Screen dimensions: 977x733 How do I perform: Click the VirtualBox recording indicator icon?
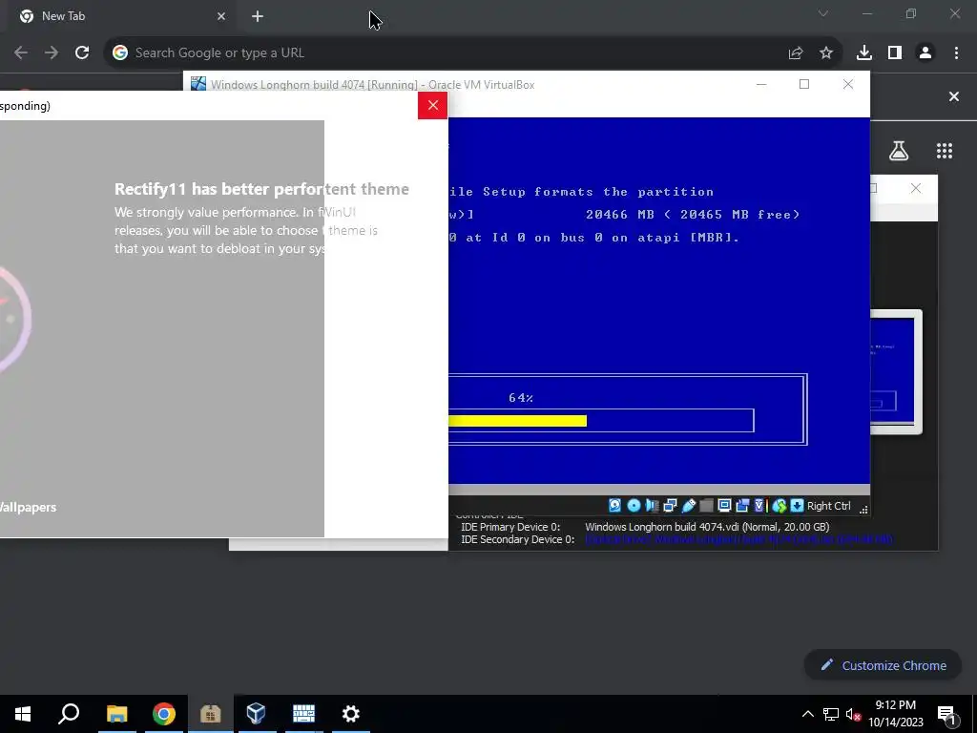click(x=742, y=506)
